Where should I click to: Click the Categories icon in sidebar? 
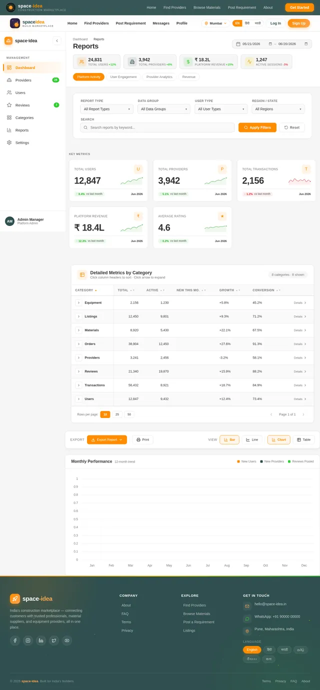tap(9, 117)
